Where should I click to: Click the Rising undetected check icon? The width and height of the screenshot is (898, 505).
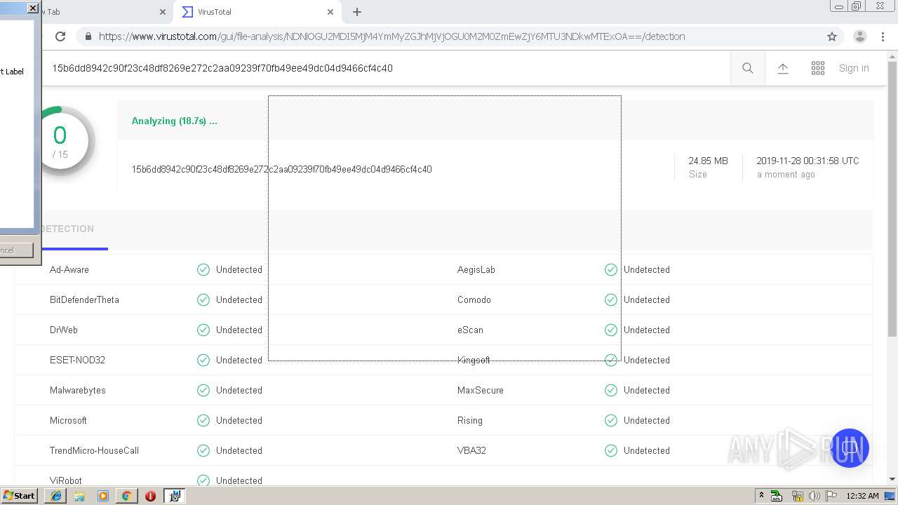pyautogui.click(x=611, y=420)
